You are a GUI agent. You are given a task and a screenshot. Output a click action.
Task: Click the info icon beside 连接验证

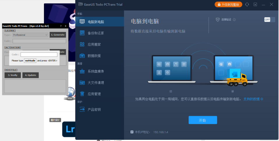pos(234,20)
